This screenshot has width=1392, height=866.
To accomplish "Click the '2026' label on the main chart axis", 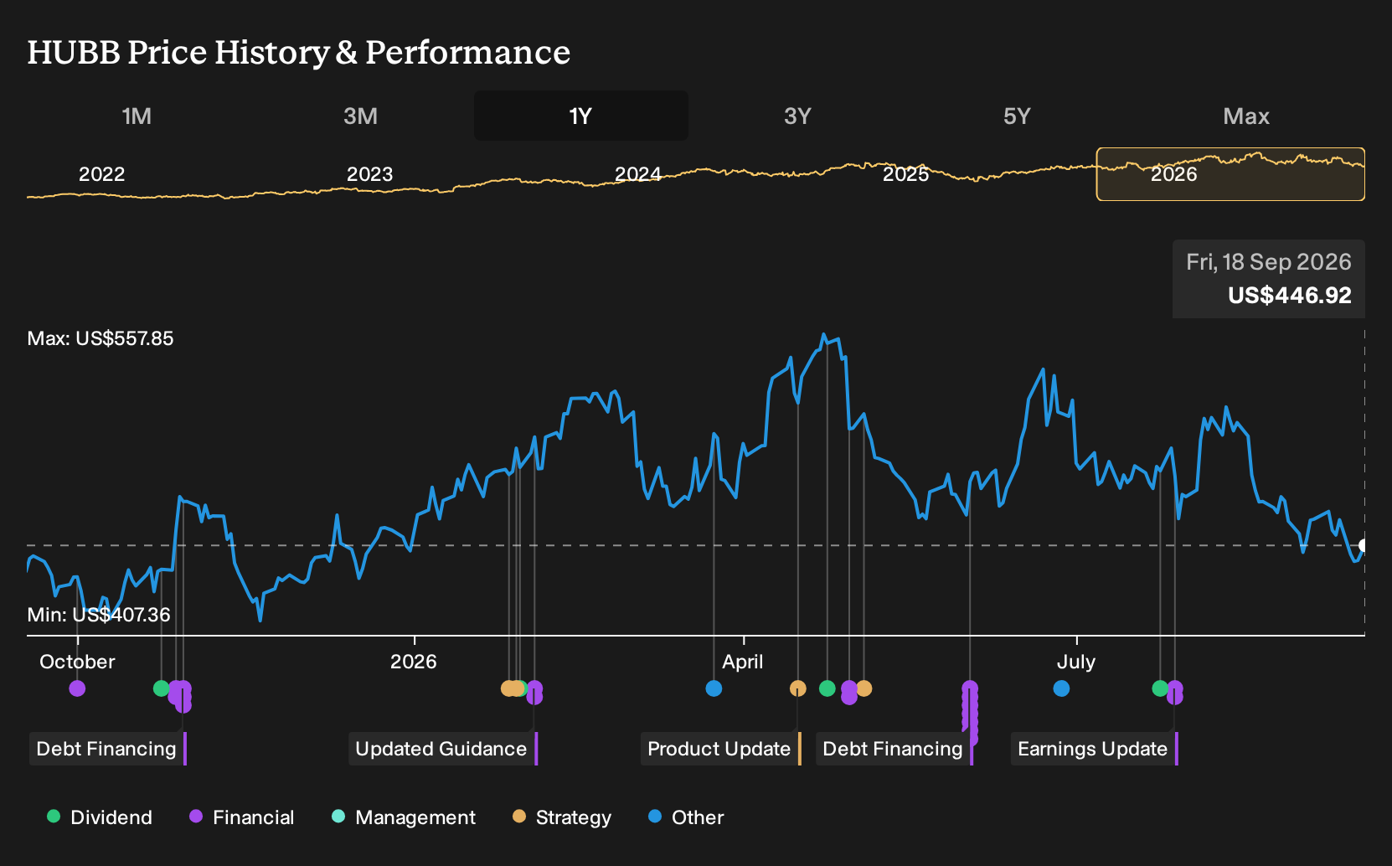I will click(414, 662).
